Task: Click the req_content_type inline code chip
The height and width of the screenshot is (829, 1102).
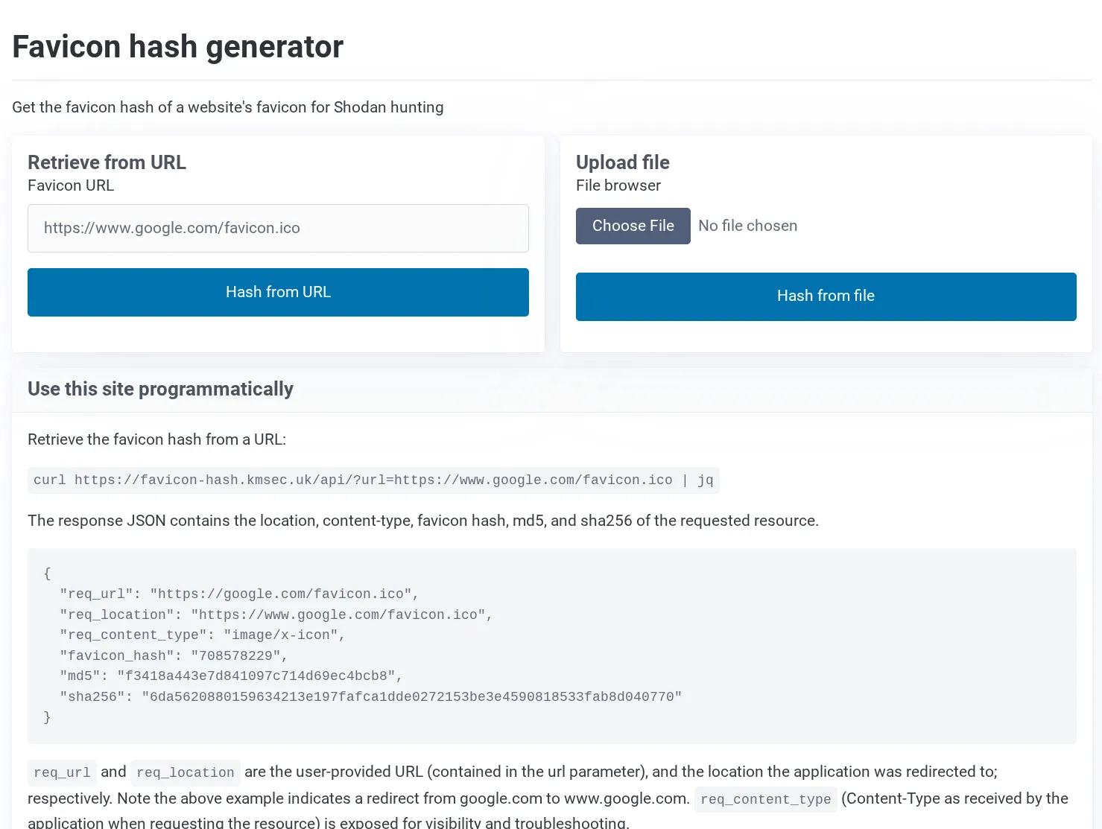Action: click(x=765, y=799)
